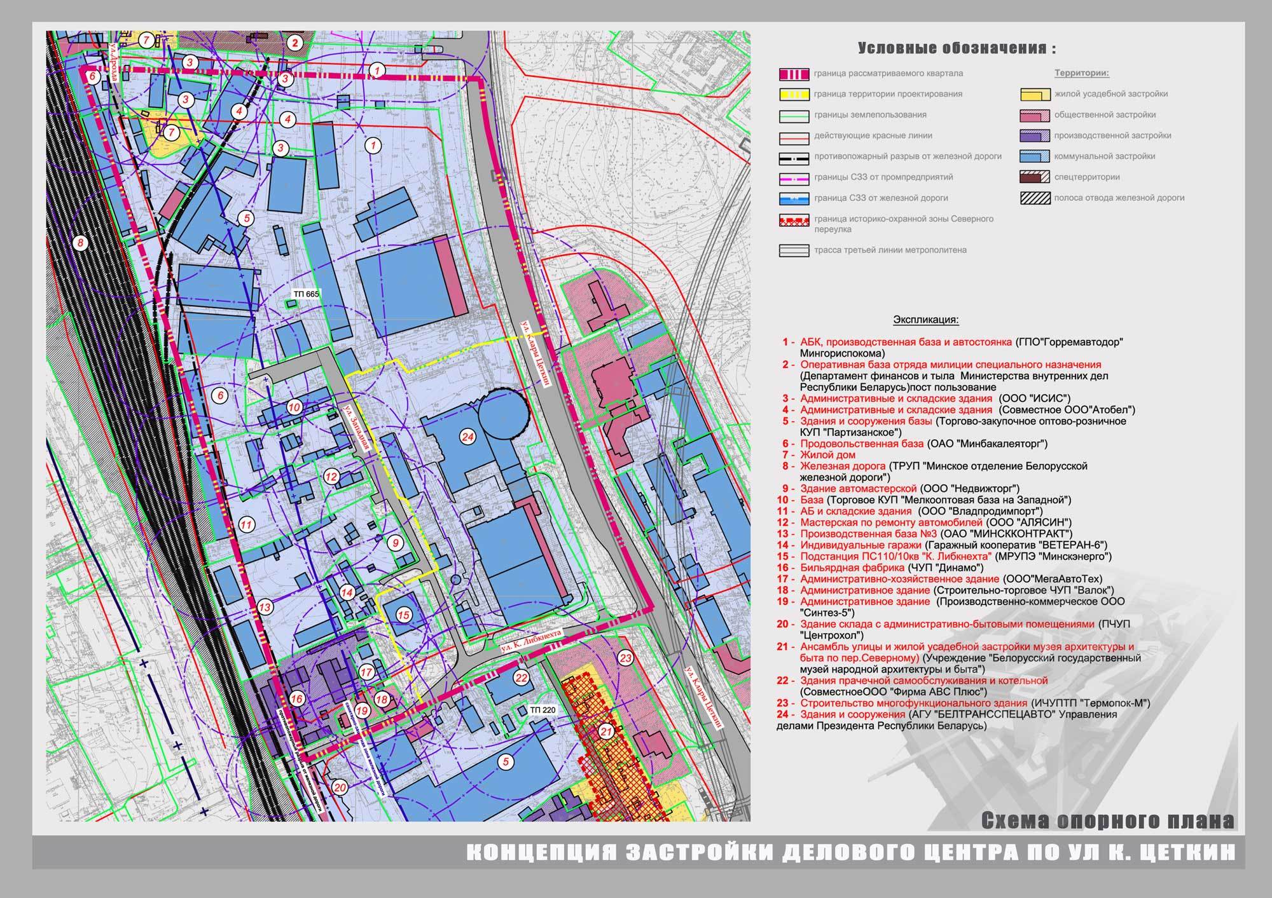Select map marker number 10
The width and height of the screenshot is (1272, 898).
(294, 407)
